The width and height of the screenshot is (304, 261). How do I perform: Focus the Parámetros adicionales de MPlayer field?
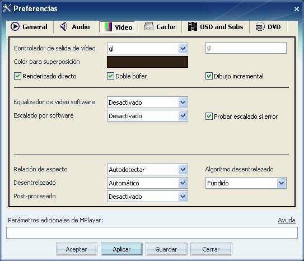(152, 232)
